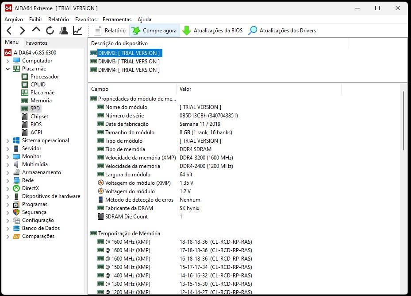Open the Exibir menu
Image resolution: width=411 pixels, height=296 pixels.
point(36,19)
